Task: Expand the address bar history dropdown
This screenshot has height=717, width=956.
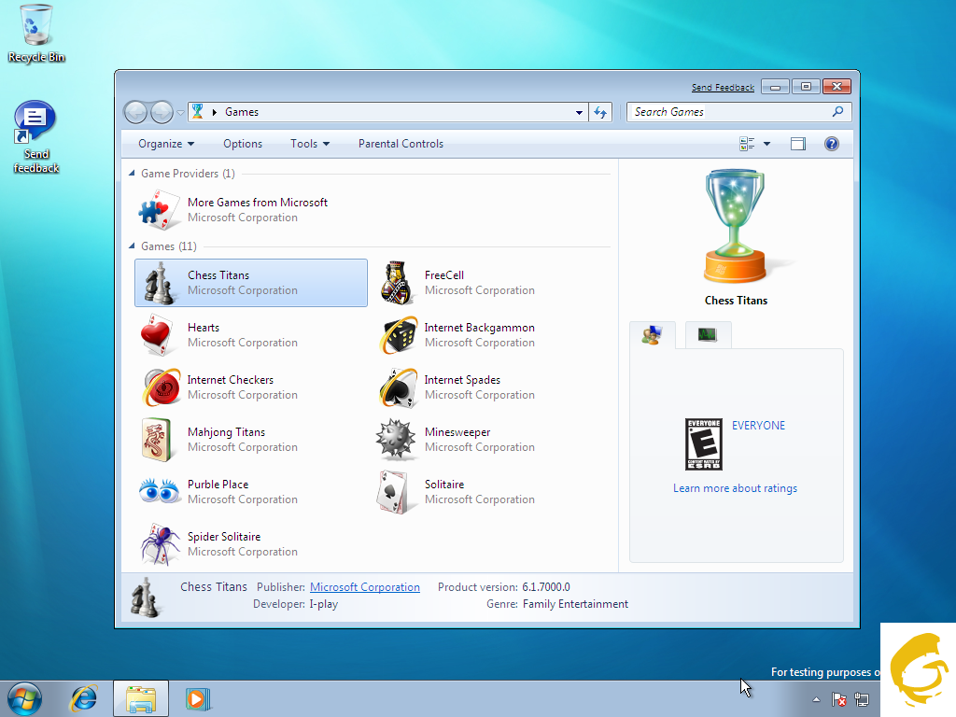Action: (x=579, y=112)
